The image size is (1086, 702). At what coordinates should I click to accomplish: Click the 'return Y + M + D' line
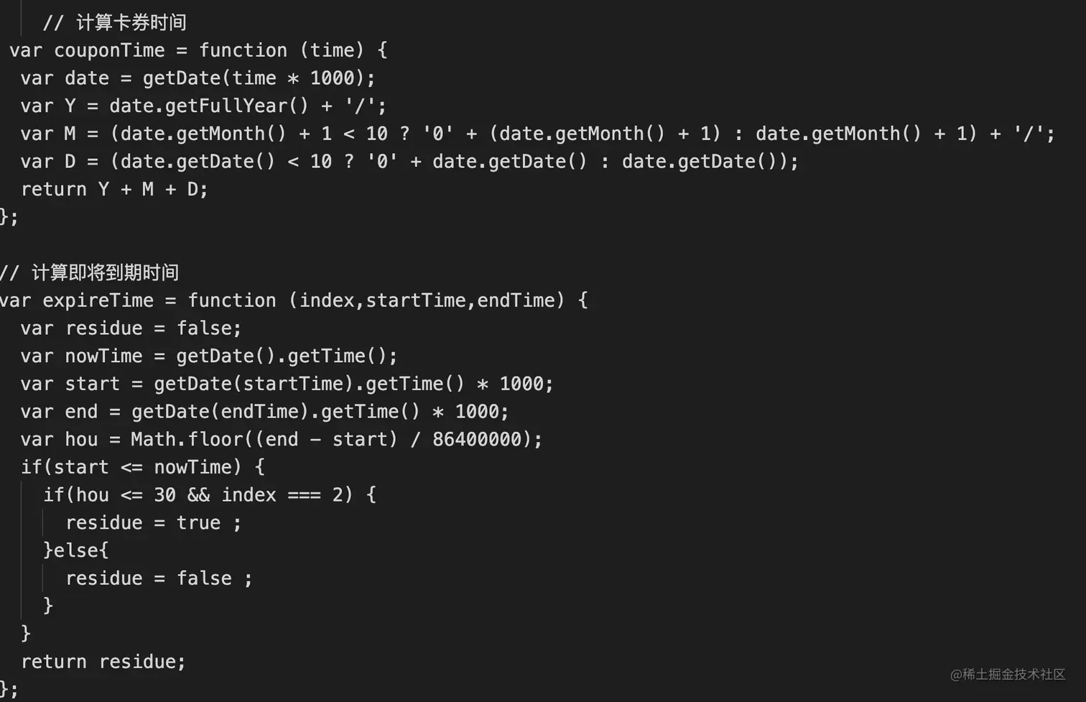point(114,189)
